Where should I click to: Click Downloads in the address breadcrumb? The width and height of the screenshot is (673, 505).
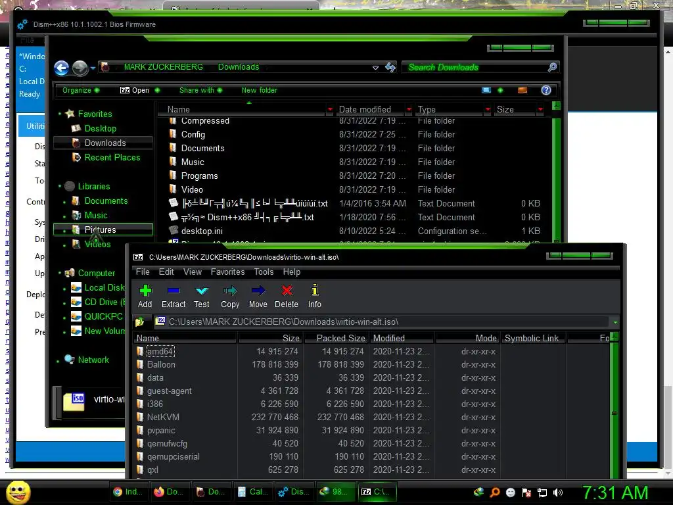pos(239,67)
